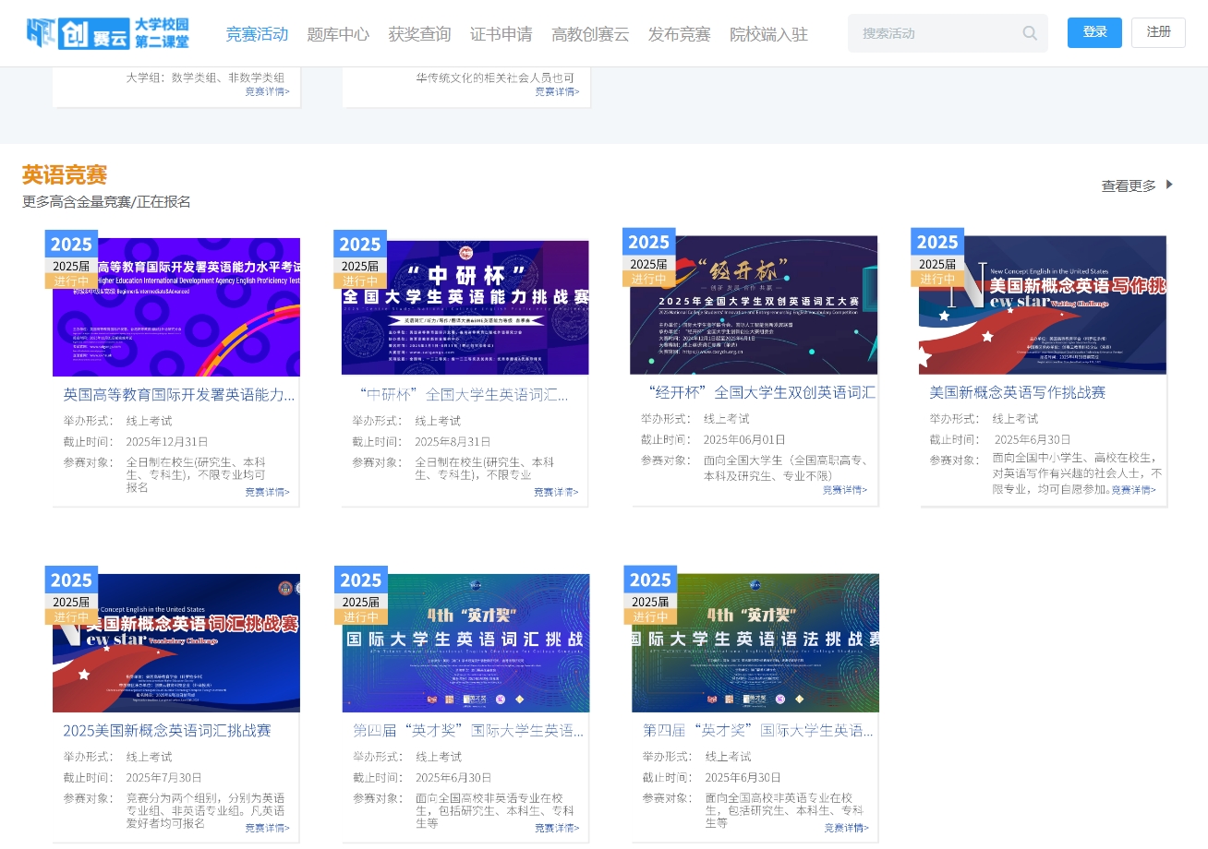Image resolution: width=1208 pixels, height=849 pixels.
Task: Click 竞赛详情 under 大学组：数学类组 card
Action: tap(268, 91)
